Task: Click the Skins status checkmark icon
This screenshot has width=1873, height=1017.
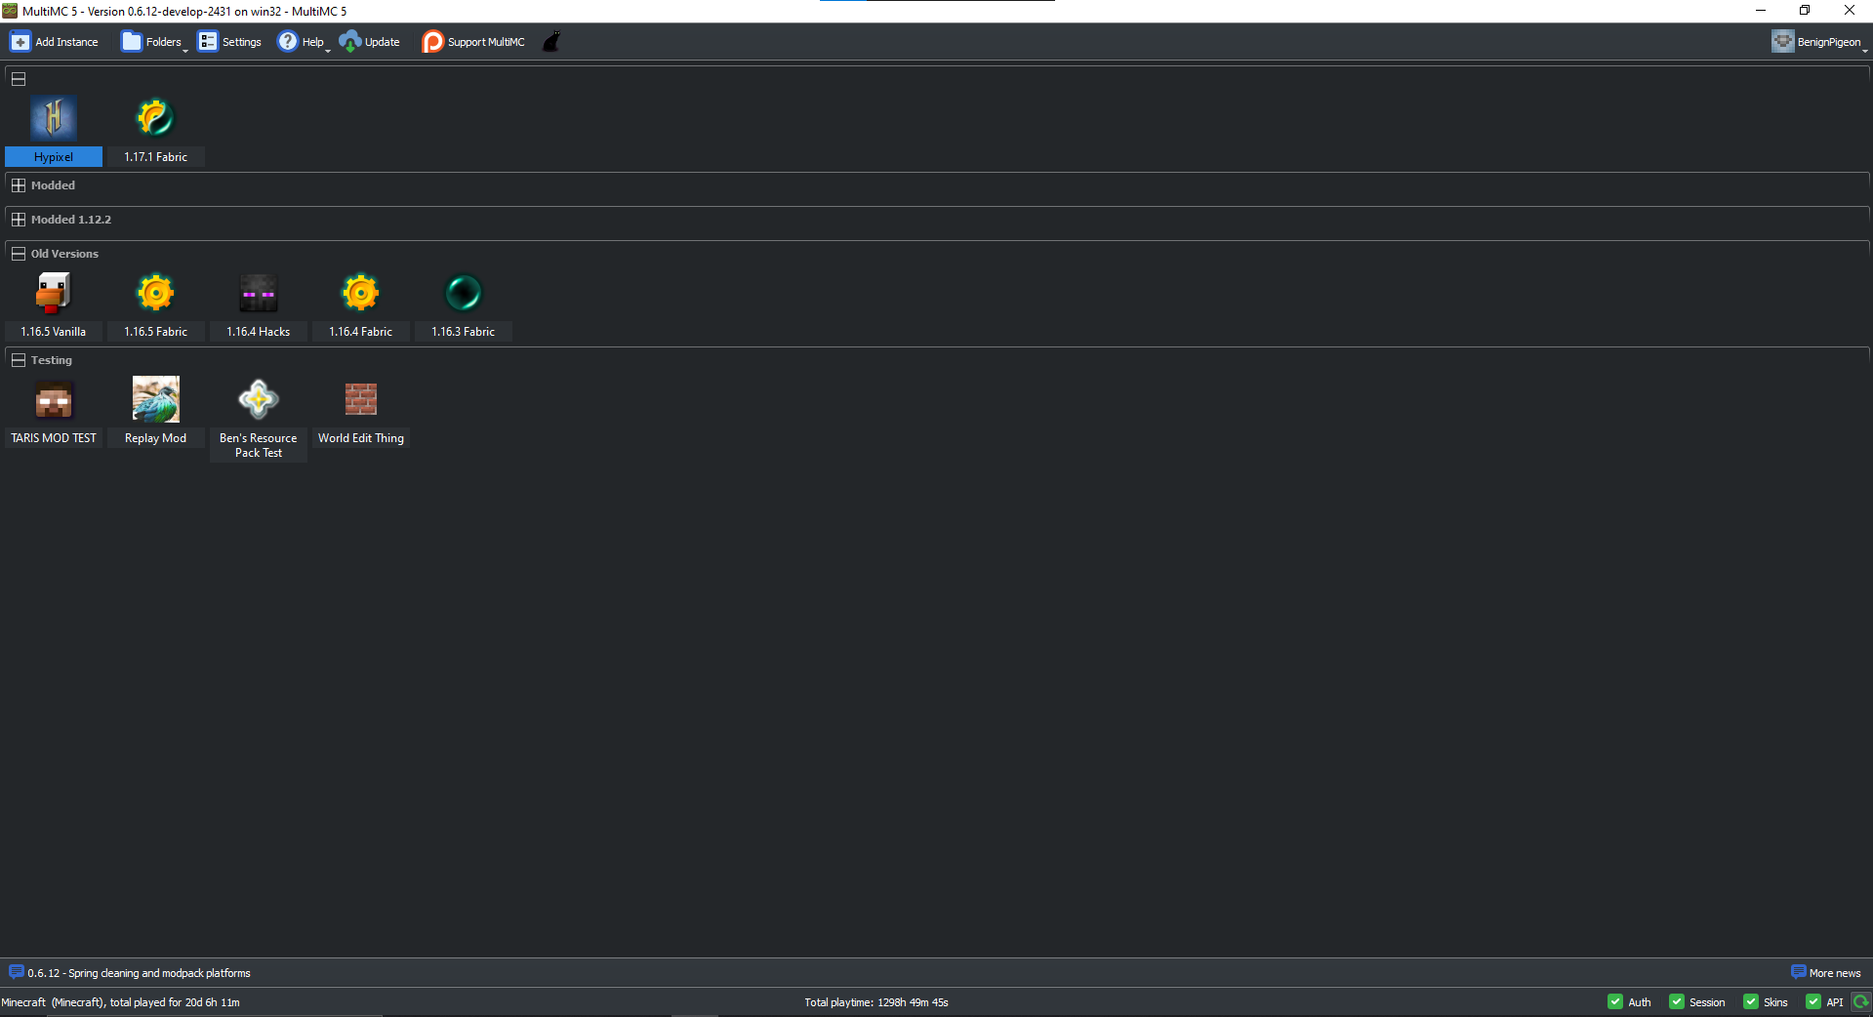Action: [1751, 1002]
